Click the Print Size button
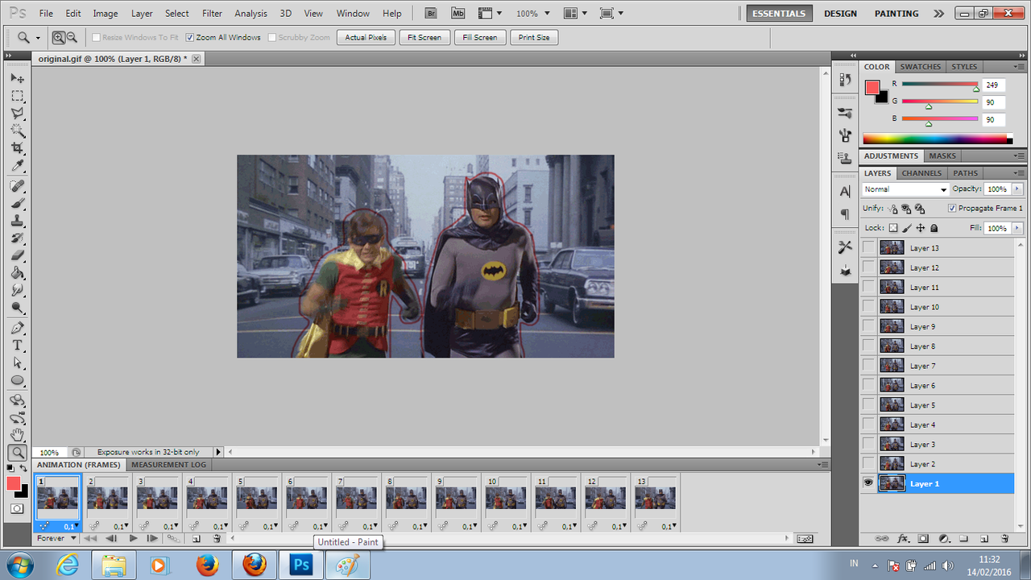This screenshot has height=580, width=1031. pos(534,38)
